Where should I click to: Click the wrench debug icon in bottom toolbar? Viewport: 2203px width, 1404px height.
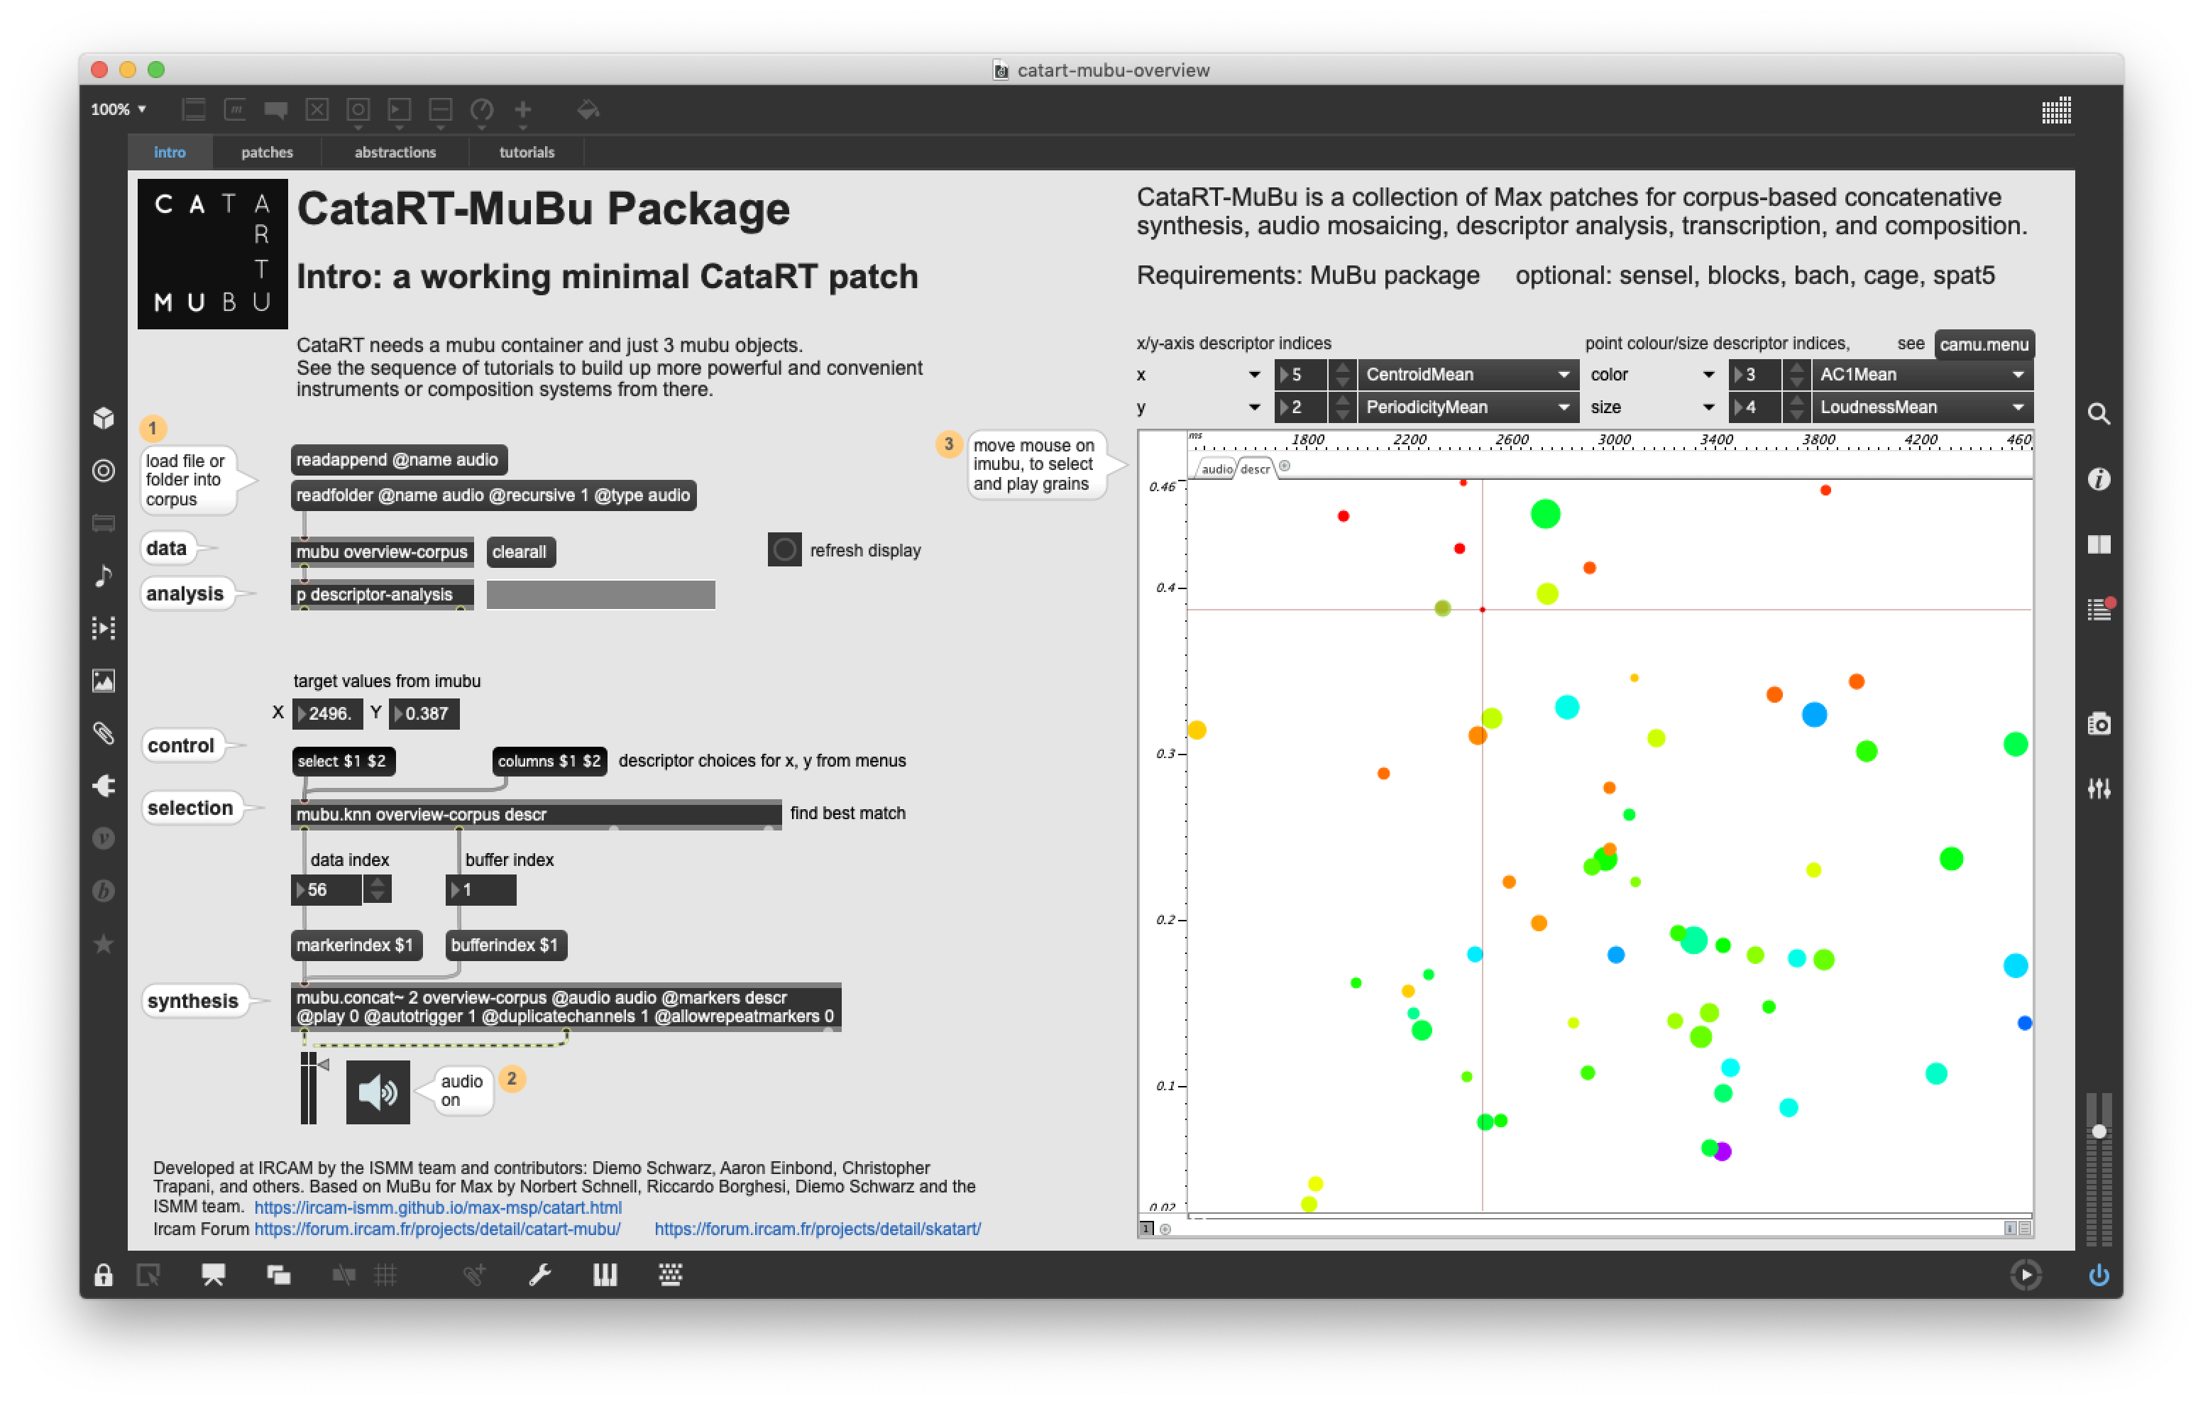point(540,1275)
